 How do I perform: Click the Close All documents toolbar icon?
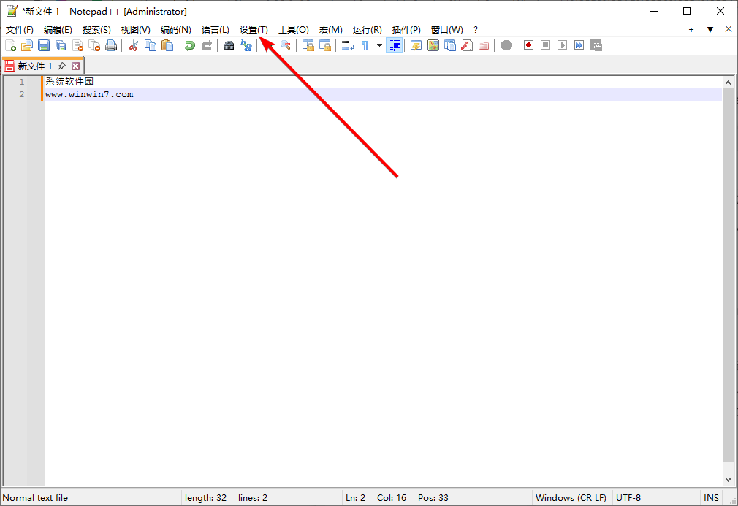tap(94, 45)
